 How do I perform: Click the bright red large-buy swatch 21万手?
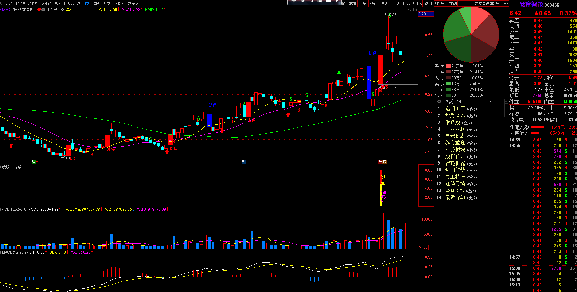448,66
